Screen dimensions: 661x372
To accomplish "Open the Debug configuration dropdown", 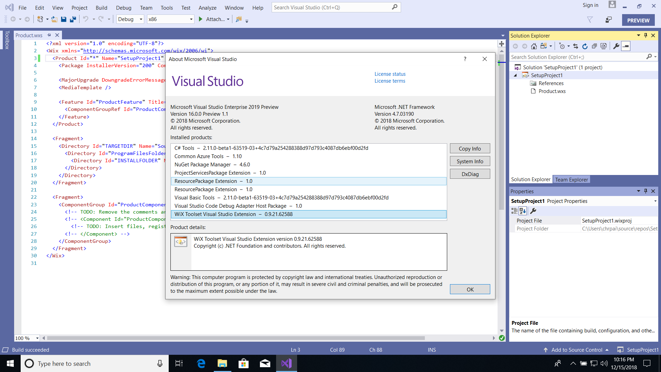I will (x=141, y=19).
